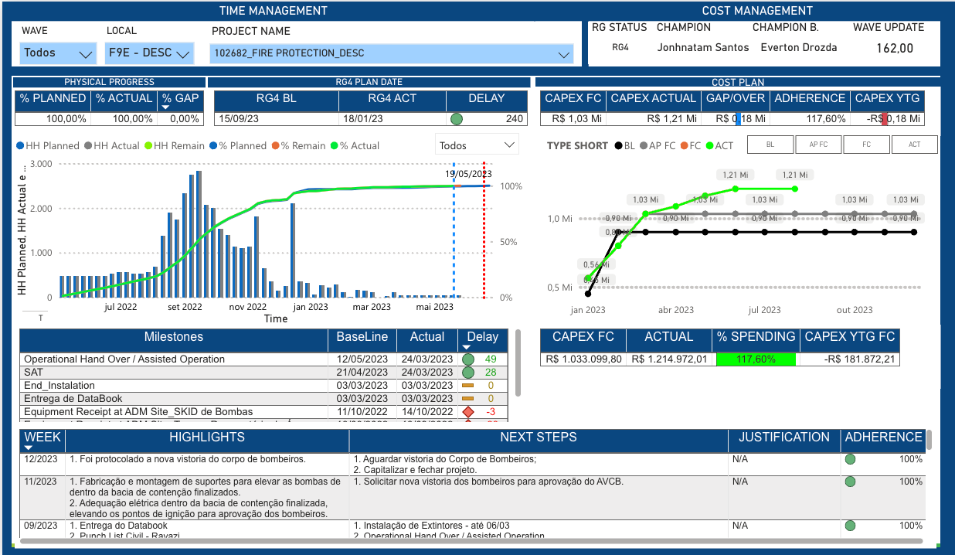Screen dimensions: 955x555
Task: Click the green 117,60% spending cell
Action: (x=756, y=359)
